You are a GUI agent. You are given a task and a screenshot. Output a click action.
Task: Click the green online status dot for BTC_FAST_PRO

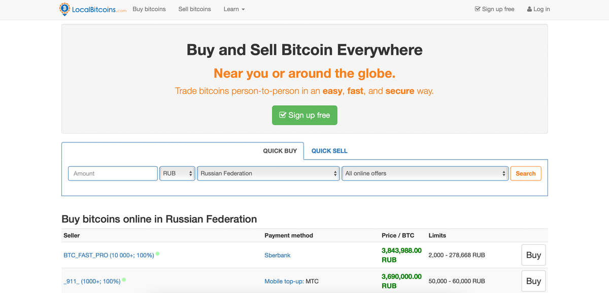[x=158, y=253]
